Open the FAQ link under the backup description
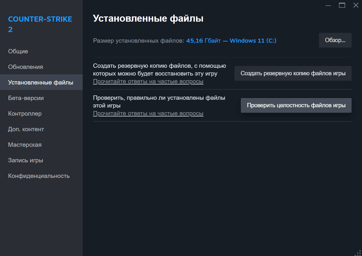Viewport: 362px width, 256px height. [x=148, y=82]
